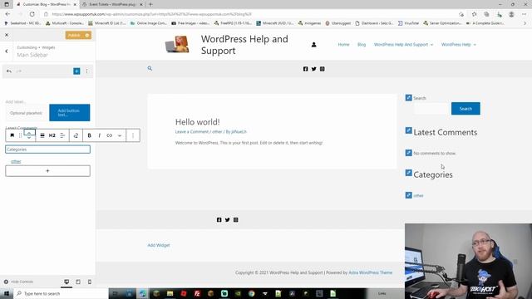This screenshot has height=299, width=532.
Task: Click the Categories heading text field
Action: click(48, 149)
